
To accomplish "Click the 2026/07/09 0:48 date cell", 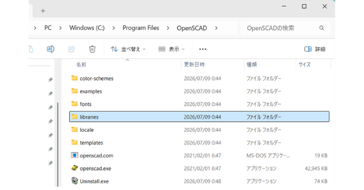I will coord(202,181).
